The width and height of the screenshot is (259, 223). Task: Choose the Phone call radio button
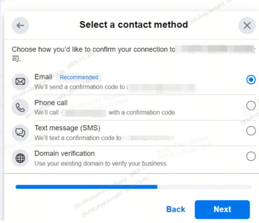click(251, 105)
